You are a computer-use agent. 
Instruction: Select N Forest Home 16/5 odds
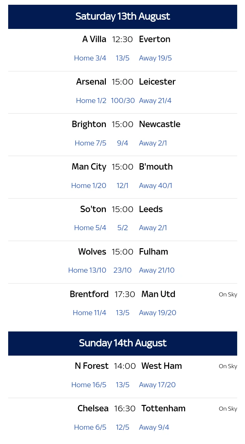click(x=89, y=385)
